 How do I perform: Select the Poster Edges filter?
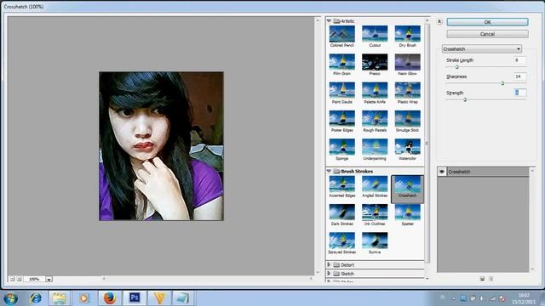click(342, 119)
